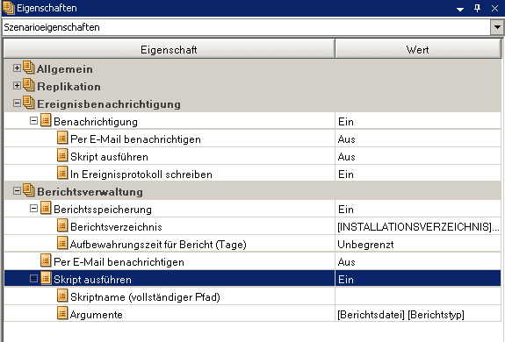
Task: Collapse the Berichtsspeicherung node
Action: coord(33,209)
